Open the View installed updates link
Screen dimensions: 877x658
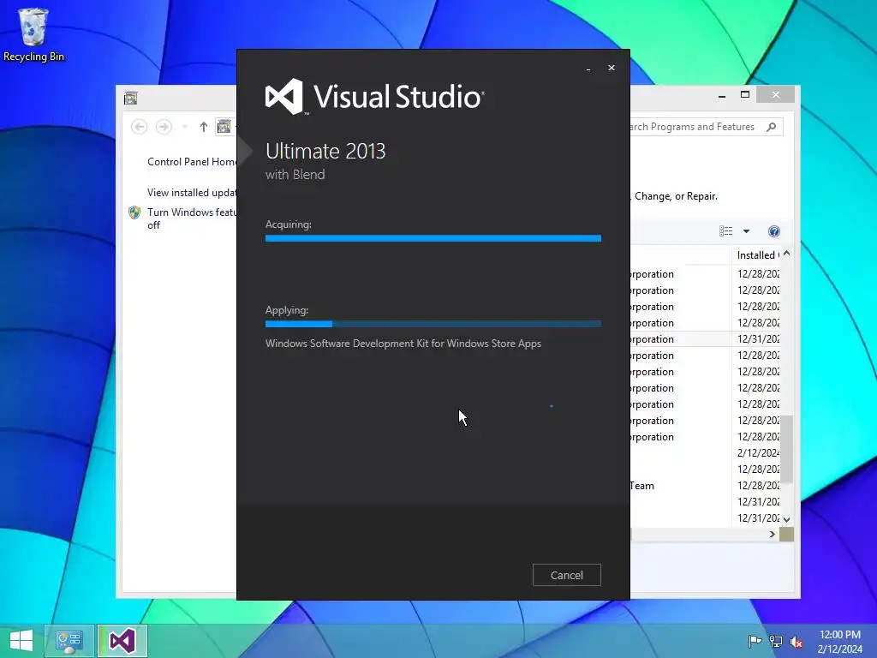(192, 193)
